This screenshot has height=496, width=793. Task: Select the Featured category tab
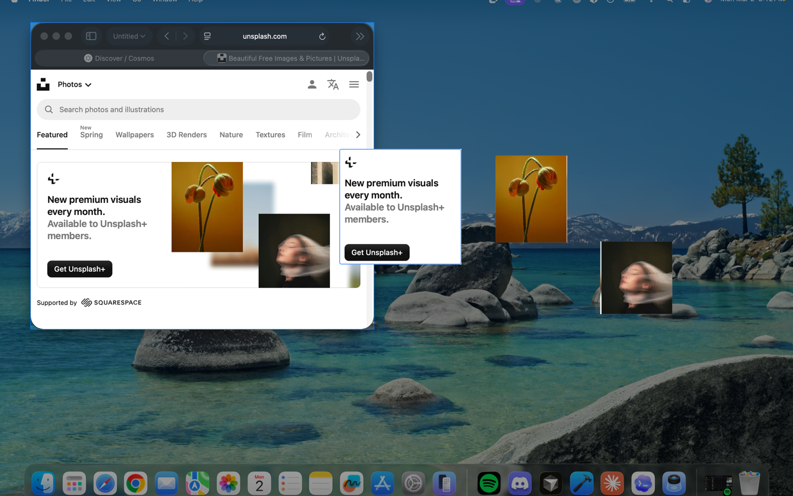(52, 135)
